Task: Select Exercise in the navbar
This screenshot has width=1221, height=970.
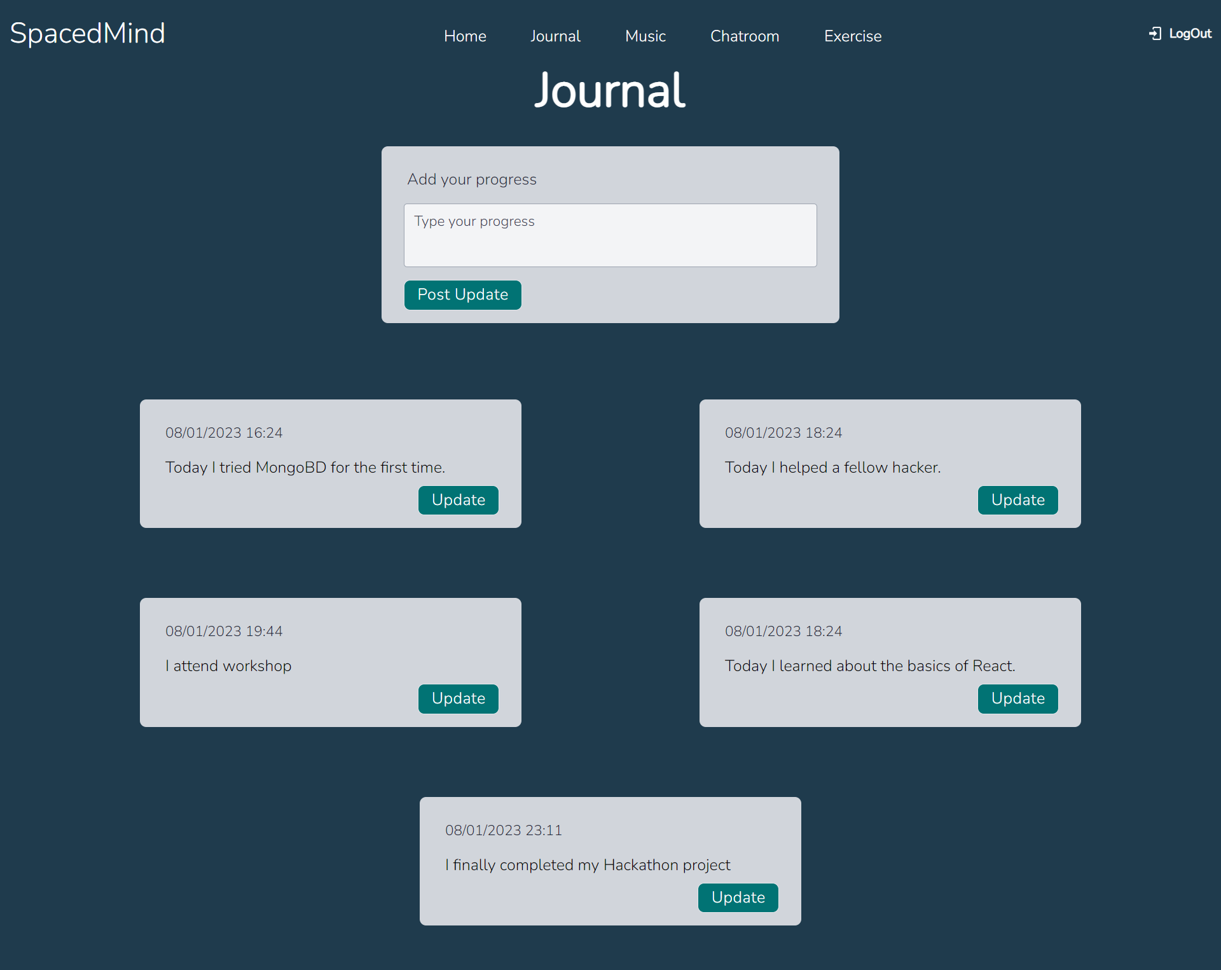Action: click(x=852, y=36)
